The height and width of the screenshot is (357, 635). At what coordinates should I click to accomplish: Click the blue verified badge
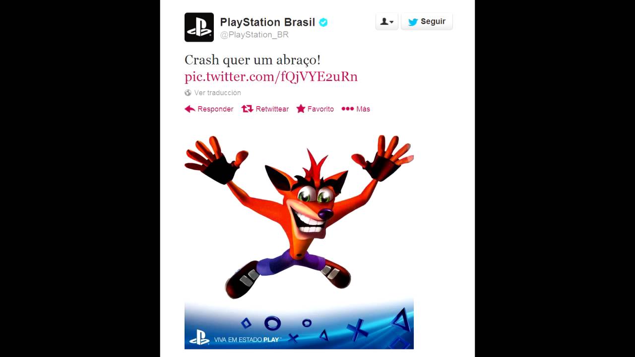point(323,22)
